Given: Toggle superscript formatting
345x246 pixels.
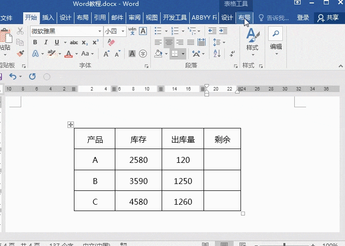Looking at the screenshot, I should (96, 42).
